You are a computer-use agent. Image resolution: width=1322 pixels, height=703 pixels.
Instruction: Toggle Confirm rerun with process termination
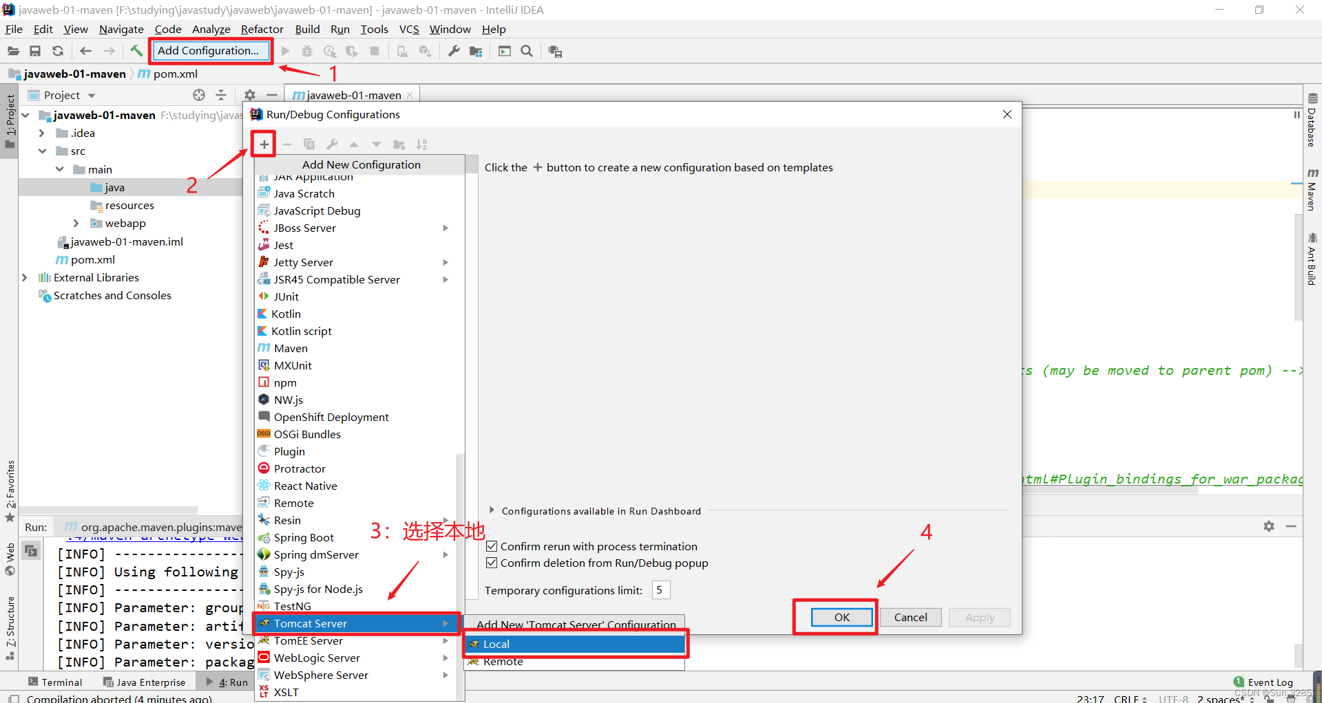pos(492,546)
